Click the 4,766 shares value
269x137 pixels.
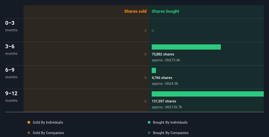(162, 78)
